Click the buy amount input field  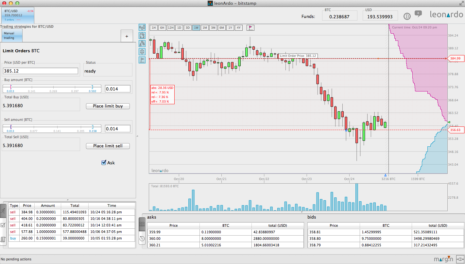118,89
